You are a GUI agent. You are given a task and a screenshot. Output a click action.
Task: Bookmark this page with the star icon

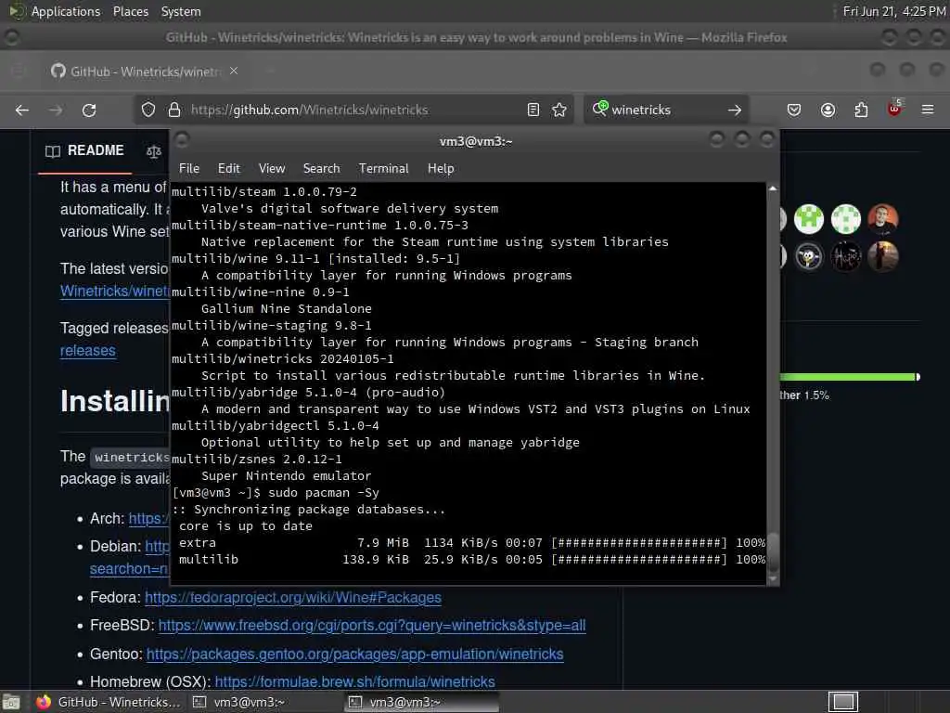pyautogui.click(x=559, y=110)
